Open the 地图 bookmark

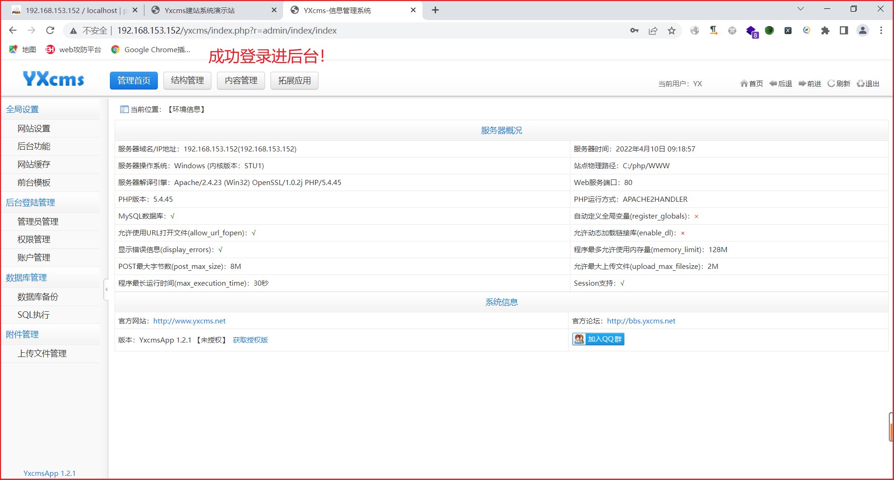[22, 49]
